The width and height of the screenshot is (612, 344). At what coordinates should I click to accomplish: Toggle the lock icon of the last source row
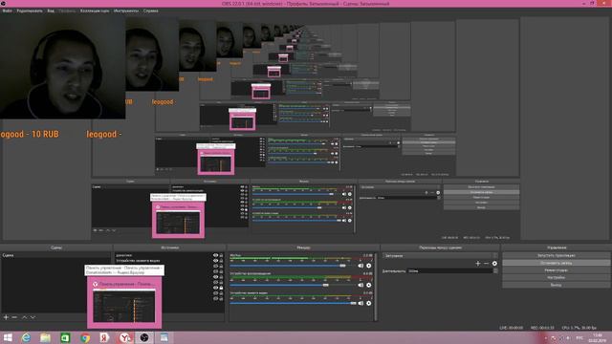click(x=221, y=299)
